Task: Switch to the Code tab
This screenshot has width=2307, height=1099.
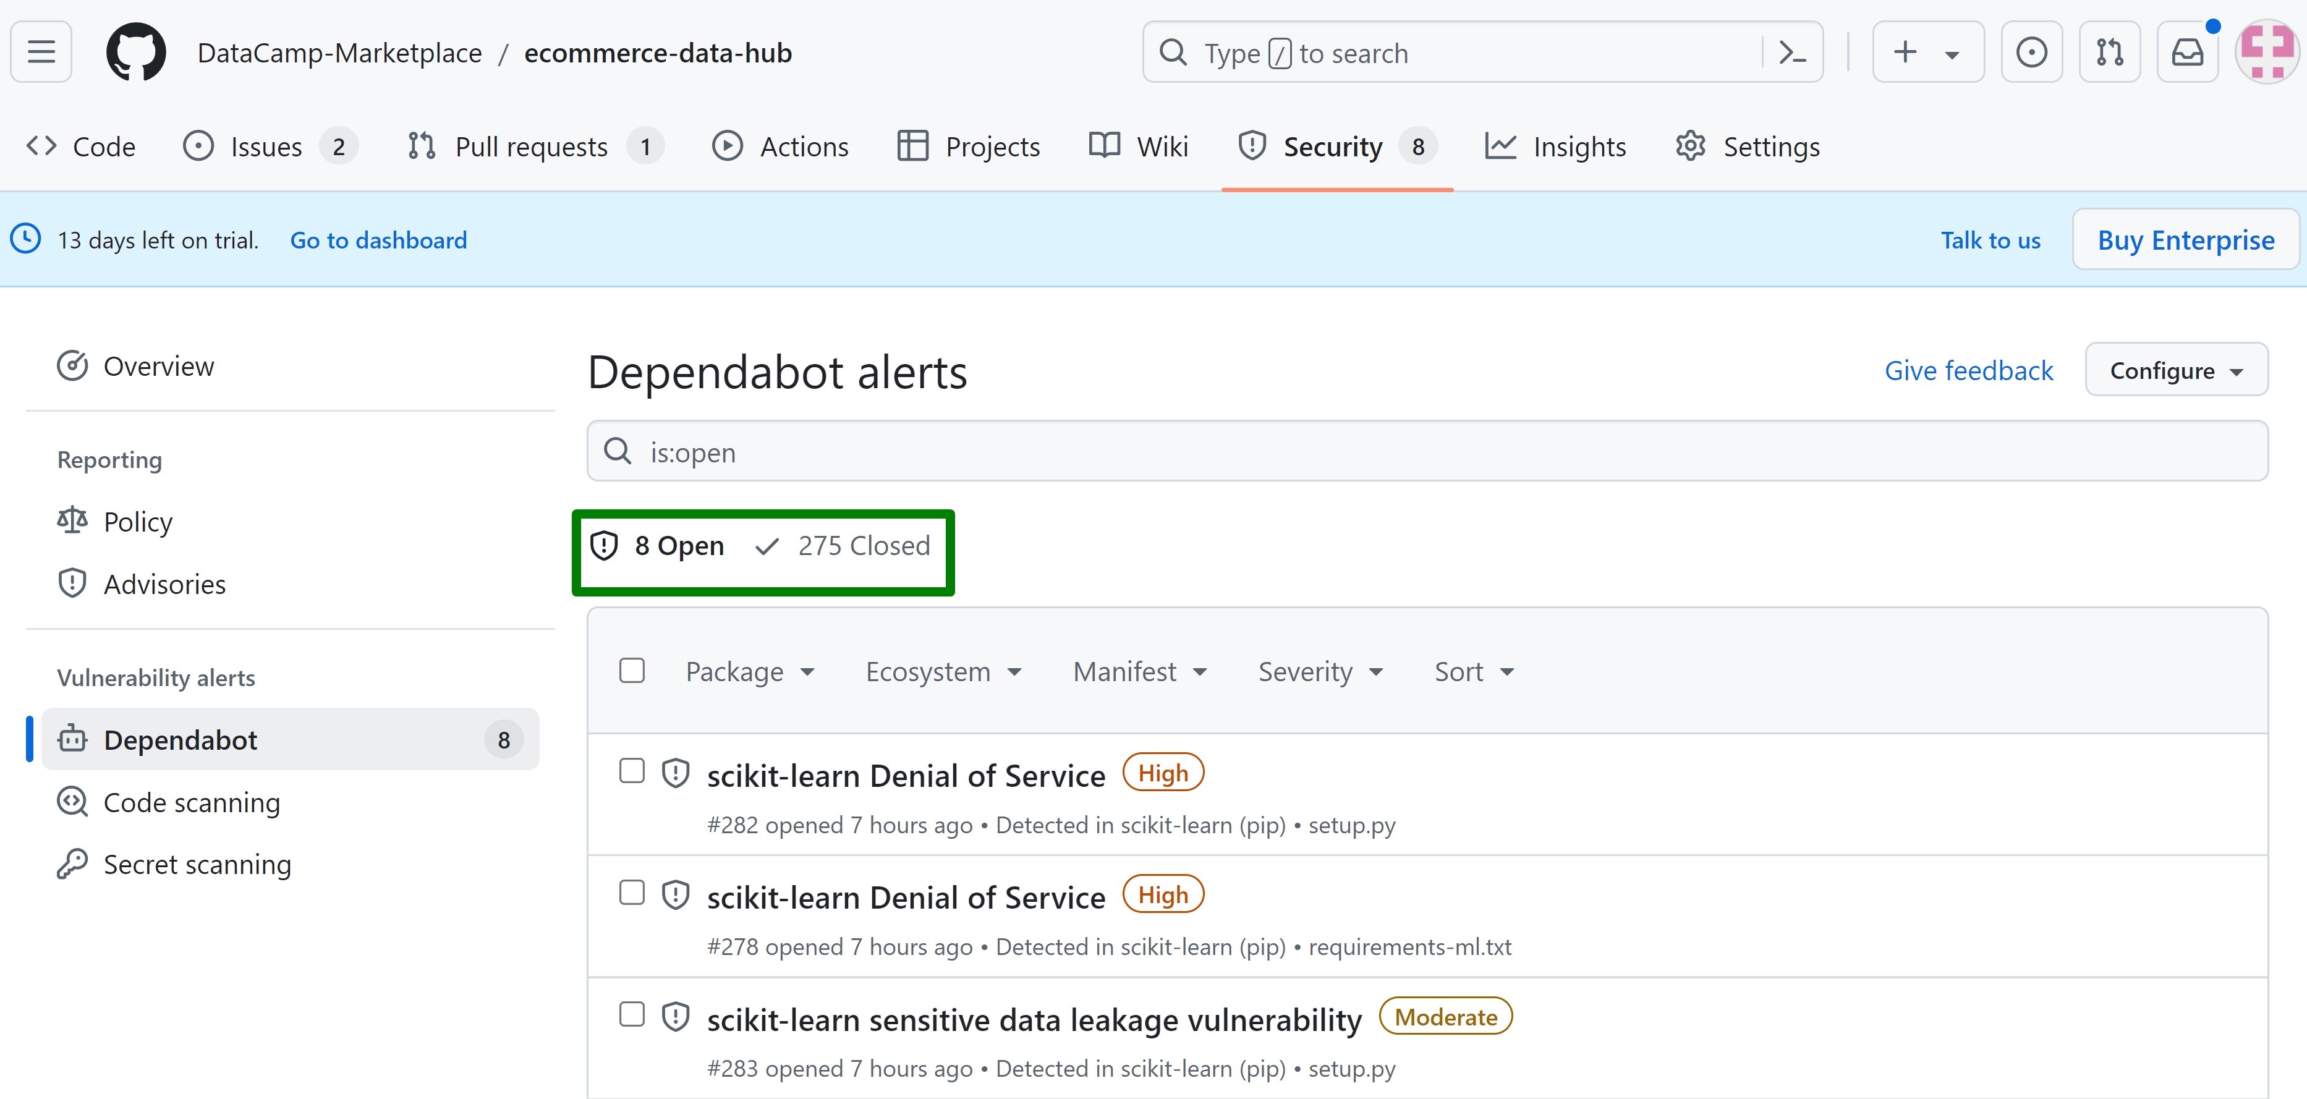Action: [80, 146]
